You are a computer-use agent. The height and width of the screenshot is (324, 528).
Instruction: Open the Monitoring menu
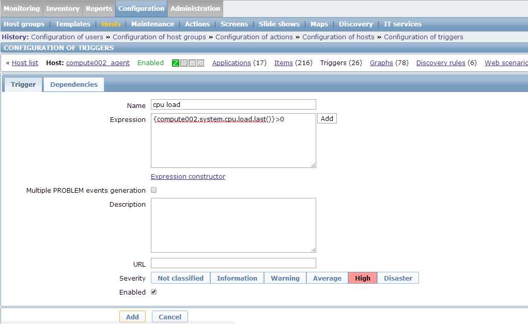[22, 8]
